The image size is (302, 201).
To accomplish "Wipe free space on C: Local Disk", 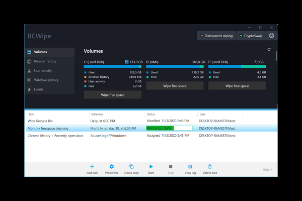I will point(112,94).
